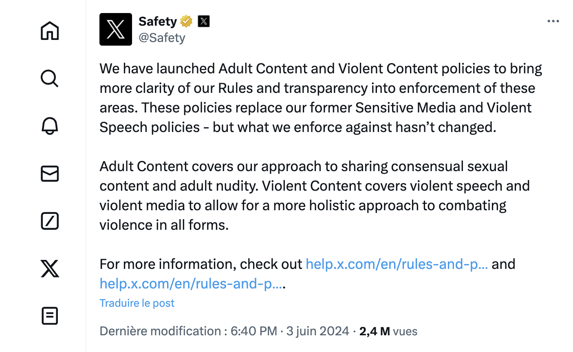The width and height of the screenshot is (573, 352).
Task: Open the Home icon in sidebar
Action: pyautogui.click(x=50, y=31)
